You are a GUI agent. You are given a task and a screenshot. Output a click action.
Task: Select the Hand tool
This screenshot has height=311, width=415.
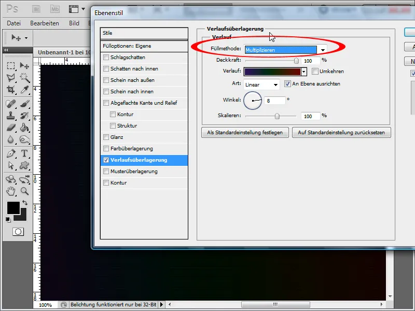(x=10, y=191)
